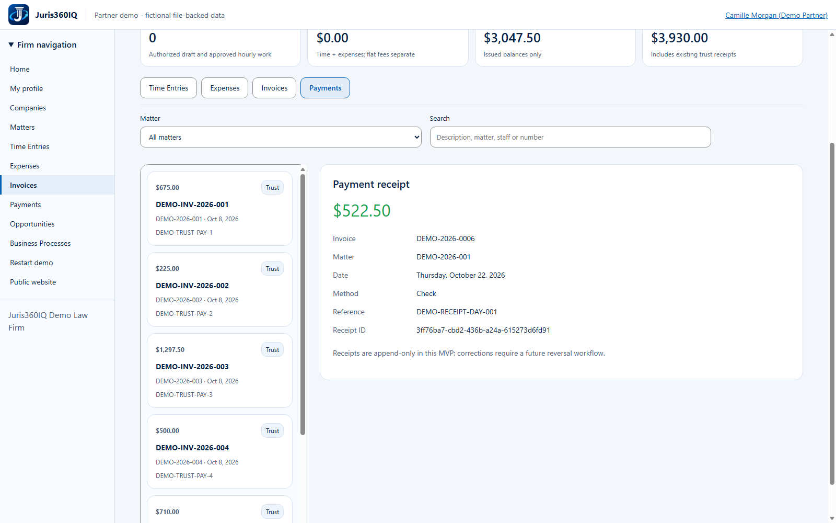
Task: Click Restart demo in sidebar
Action: coord(57,263)
